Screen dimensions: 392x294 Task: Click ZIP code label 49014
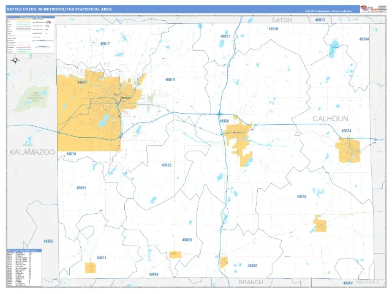coord(170,80)
